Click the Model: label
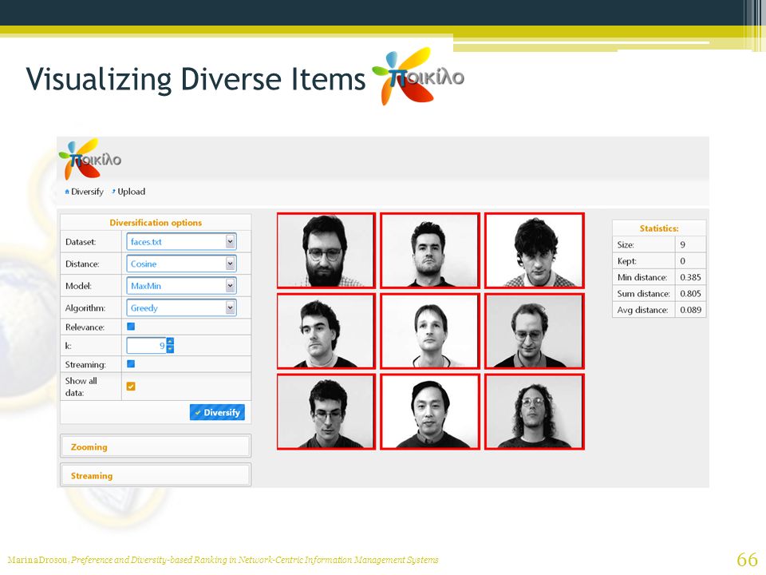766x575 pixels. 78,286
